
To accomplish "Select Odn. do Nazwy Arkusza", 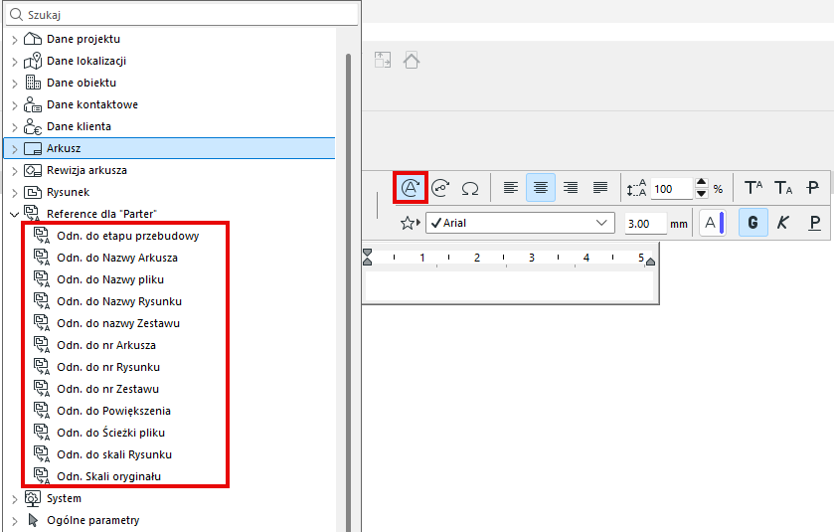I will click(117, 258).
